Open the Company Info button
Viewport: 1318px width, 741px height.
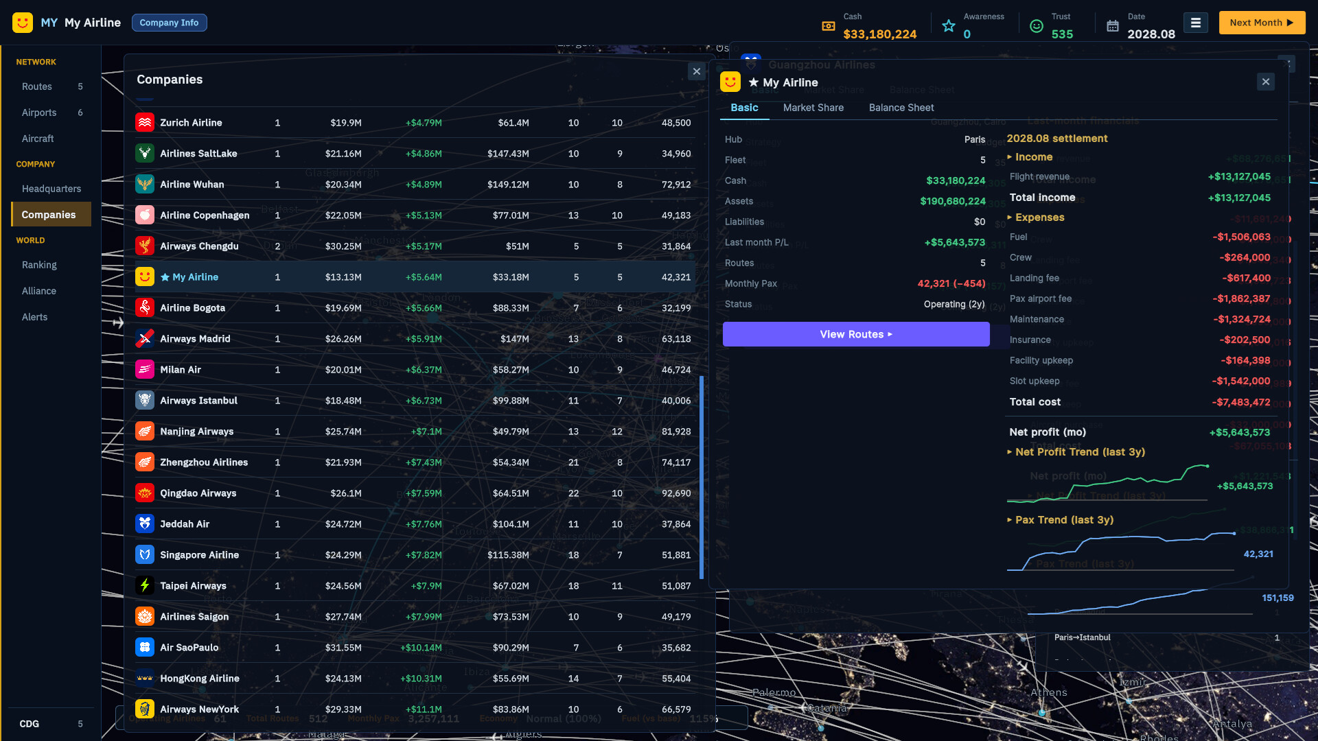169,23
